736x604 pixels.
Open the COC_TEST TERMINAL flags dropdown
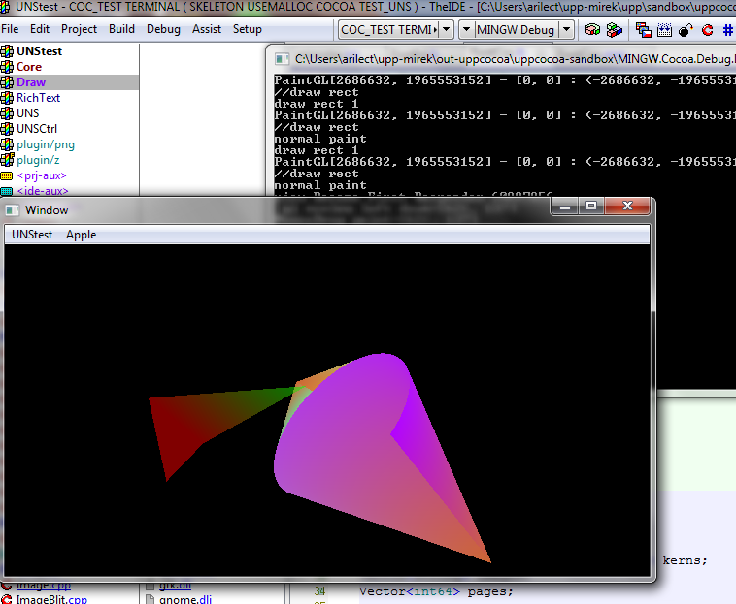[x=446, y=29]
